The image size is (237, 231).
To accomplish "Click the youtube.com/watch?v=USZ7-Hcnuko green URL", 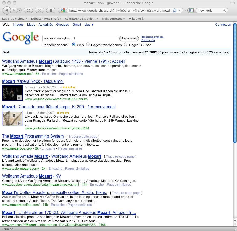I will pos(56,99).
